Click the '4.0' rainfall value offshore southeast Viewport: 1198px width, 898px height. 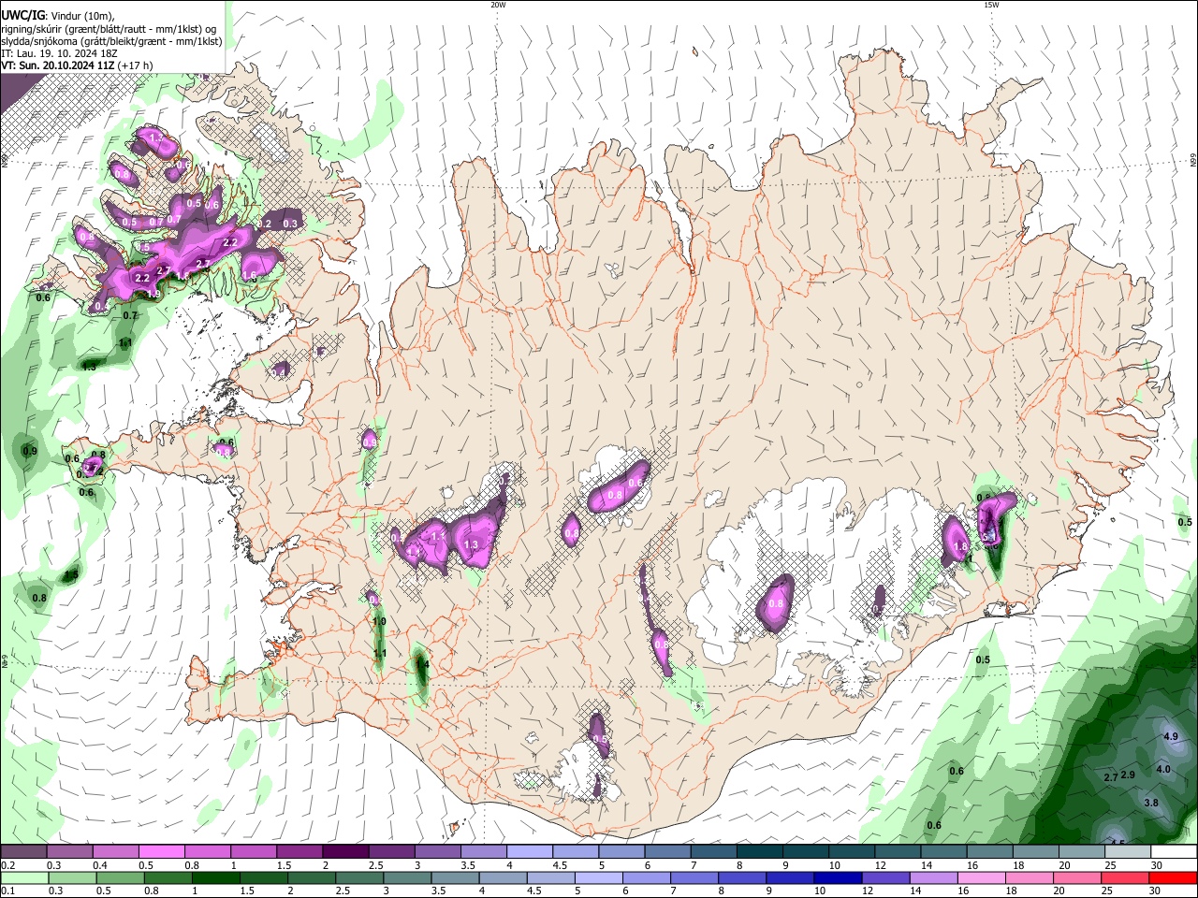[x=1163, y=770]
